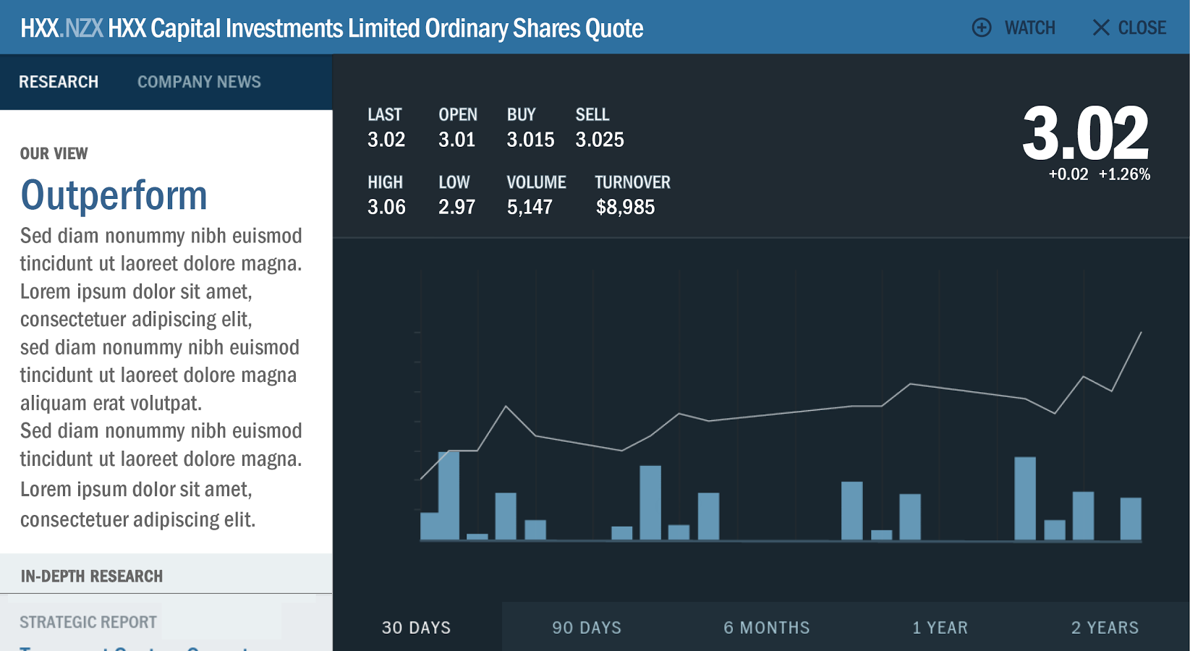Select the 2 Years chart range
Screen dimensions: 1190x651
point(1105,627)
